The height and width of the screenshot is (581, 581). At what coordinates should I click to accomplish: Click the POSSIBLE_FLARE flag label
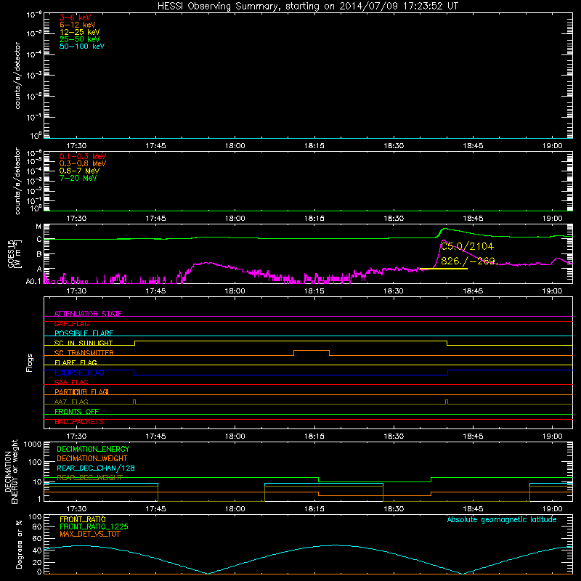click(x=84, y=333)
